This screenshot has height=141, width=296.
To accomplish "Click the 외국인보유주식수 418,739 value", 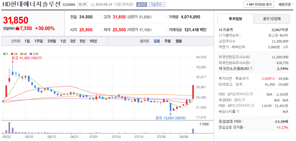I will (282, 63).
